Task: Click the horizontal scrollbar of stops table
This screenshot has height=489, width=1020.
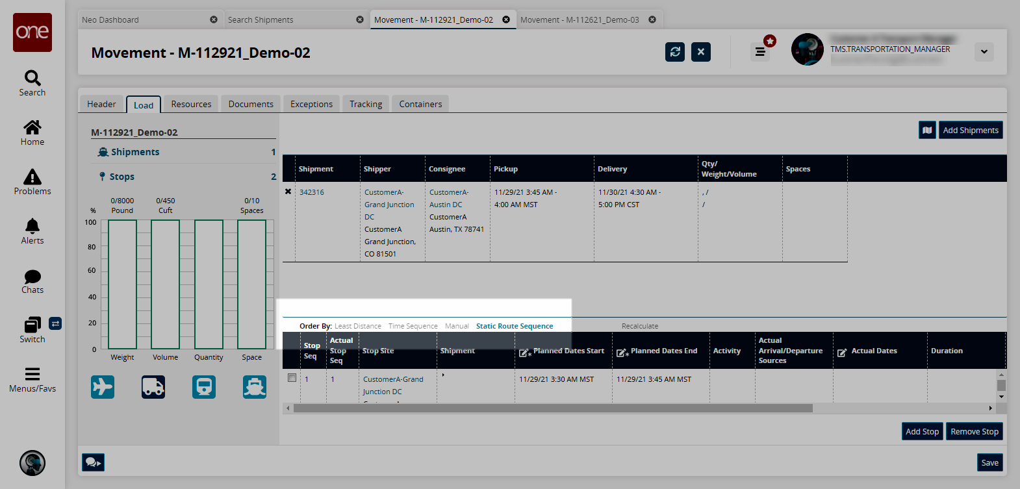Action: pyautogui.click(x=553, y=408)
